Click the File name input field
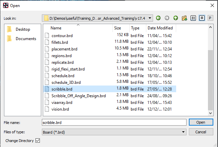The image size is (218, 147). tap(114, 122)
